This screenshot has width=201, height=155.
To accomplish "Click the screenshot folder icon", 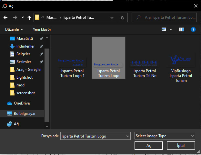I will [x=12, y=93].
